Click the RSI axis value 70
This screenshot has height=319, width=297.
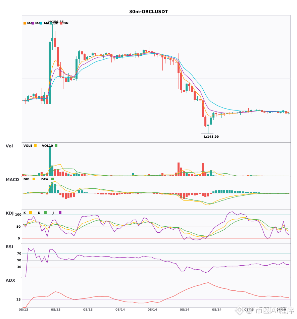click(19, 254)
